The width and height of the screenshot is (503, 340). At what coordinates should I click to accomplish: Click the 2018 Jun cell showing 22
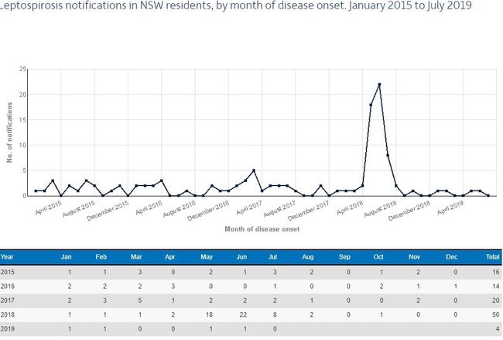click(243, 314)
